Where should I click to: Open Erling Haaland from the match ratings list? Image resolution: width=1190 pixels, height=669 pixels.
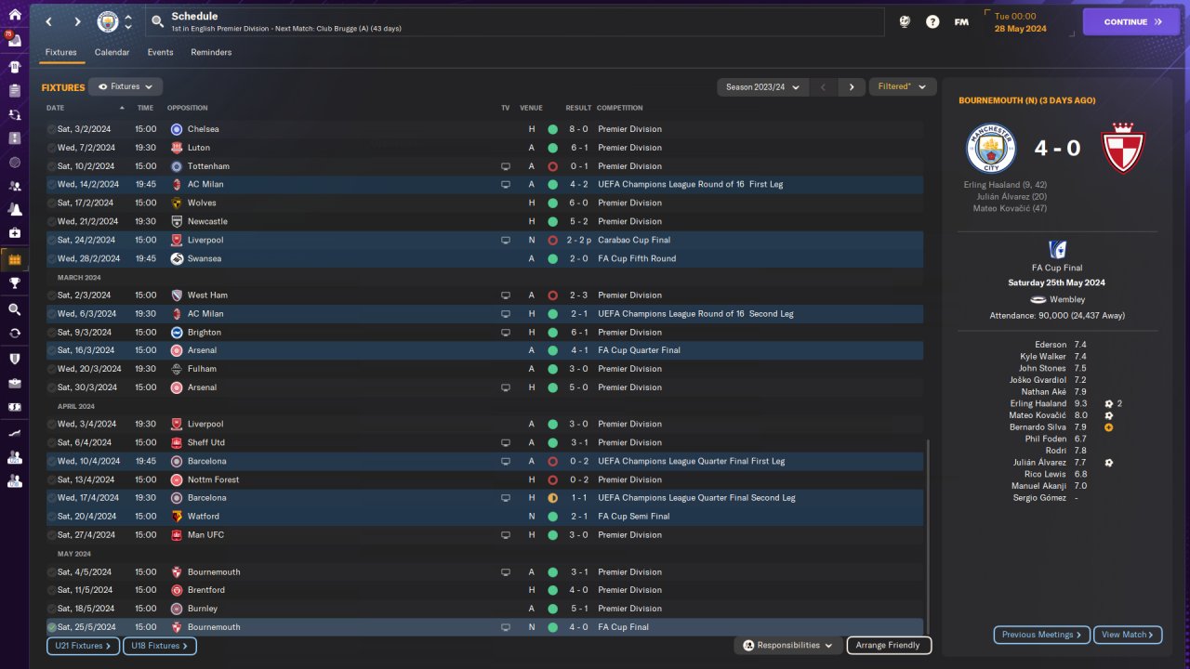(x=1039, y=403)
